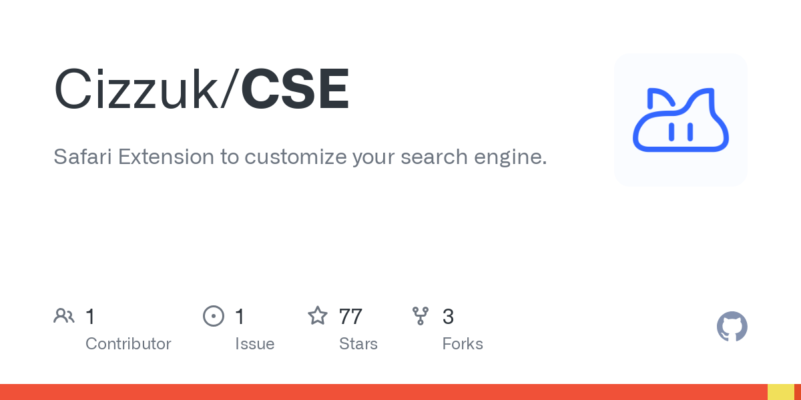Click the long red language bar segment
801x400 pixels.
pos(384,392)
